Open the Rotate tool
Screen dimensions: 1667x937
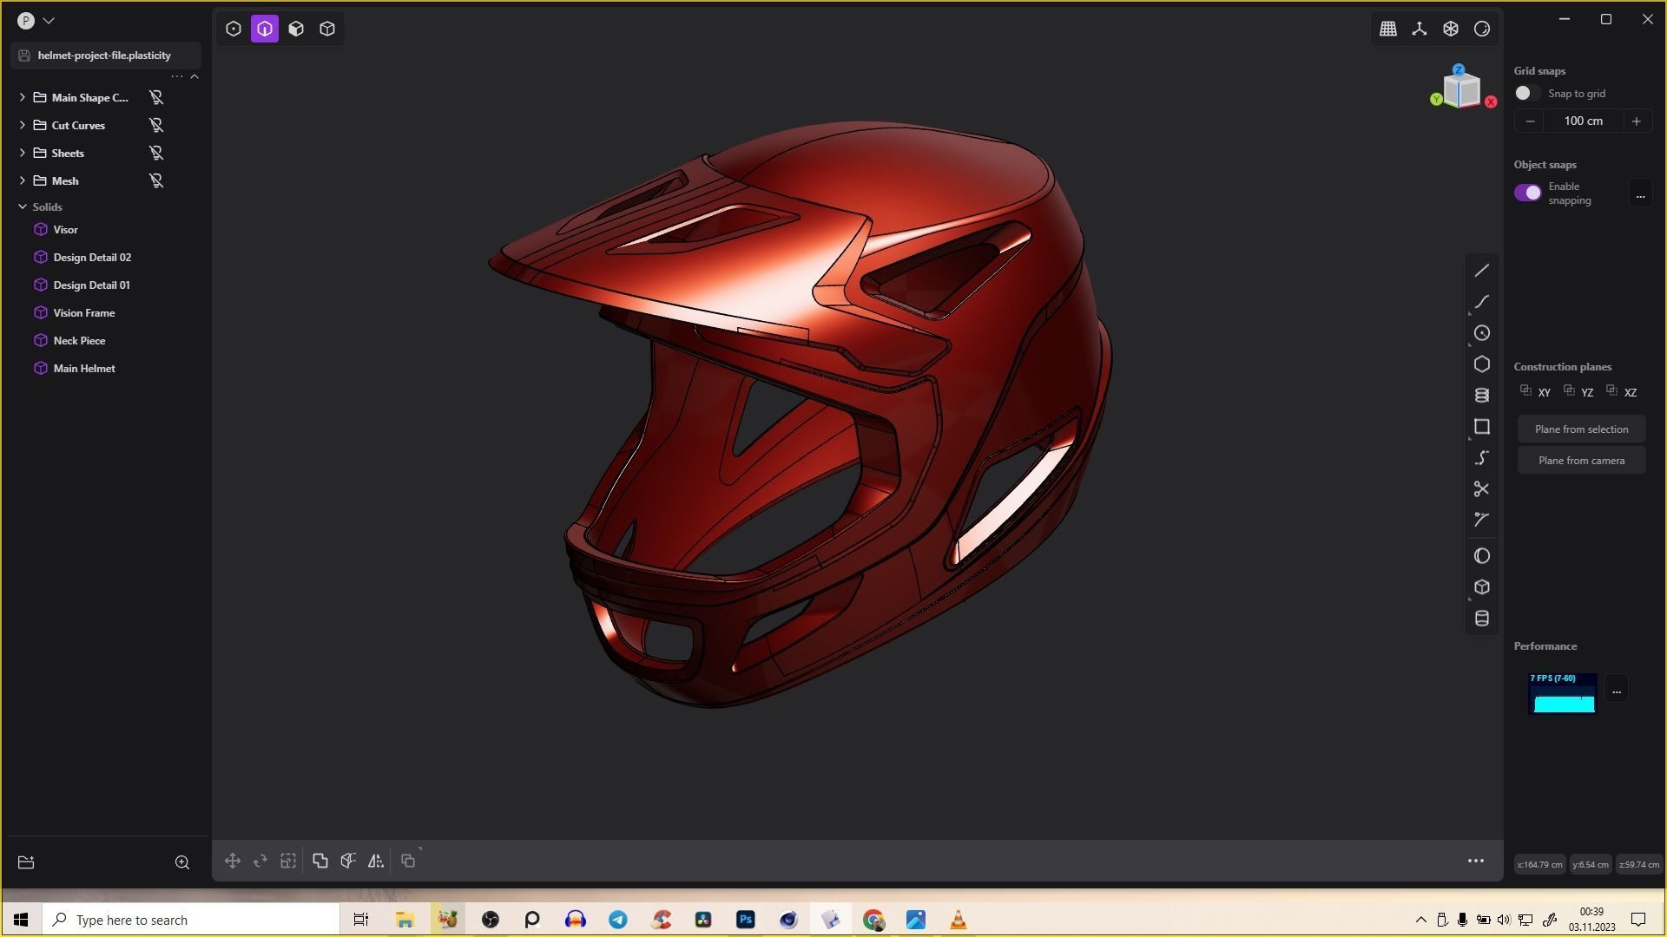[260, 860]
